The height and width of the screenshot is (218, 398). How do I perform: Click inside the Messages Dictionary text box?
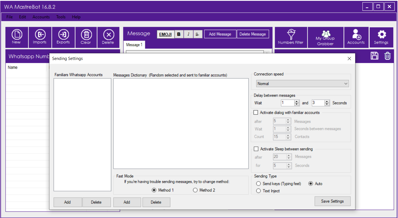coord(181,123)
